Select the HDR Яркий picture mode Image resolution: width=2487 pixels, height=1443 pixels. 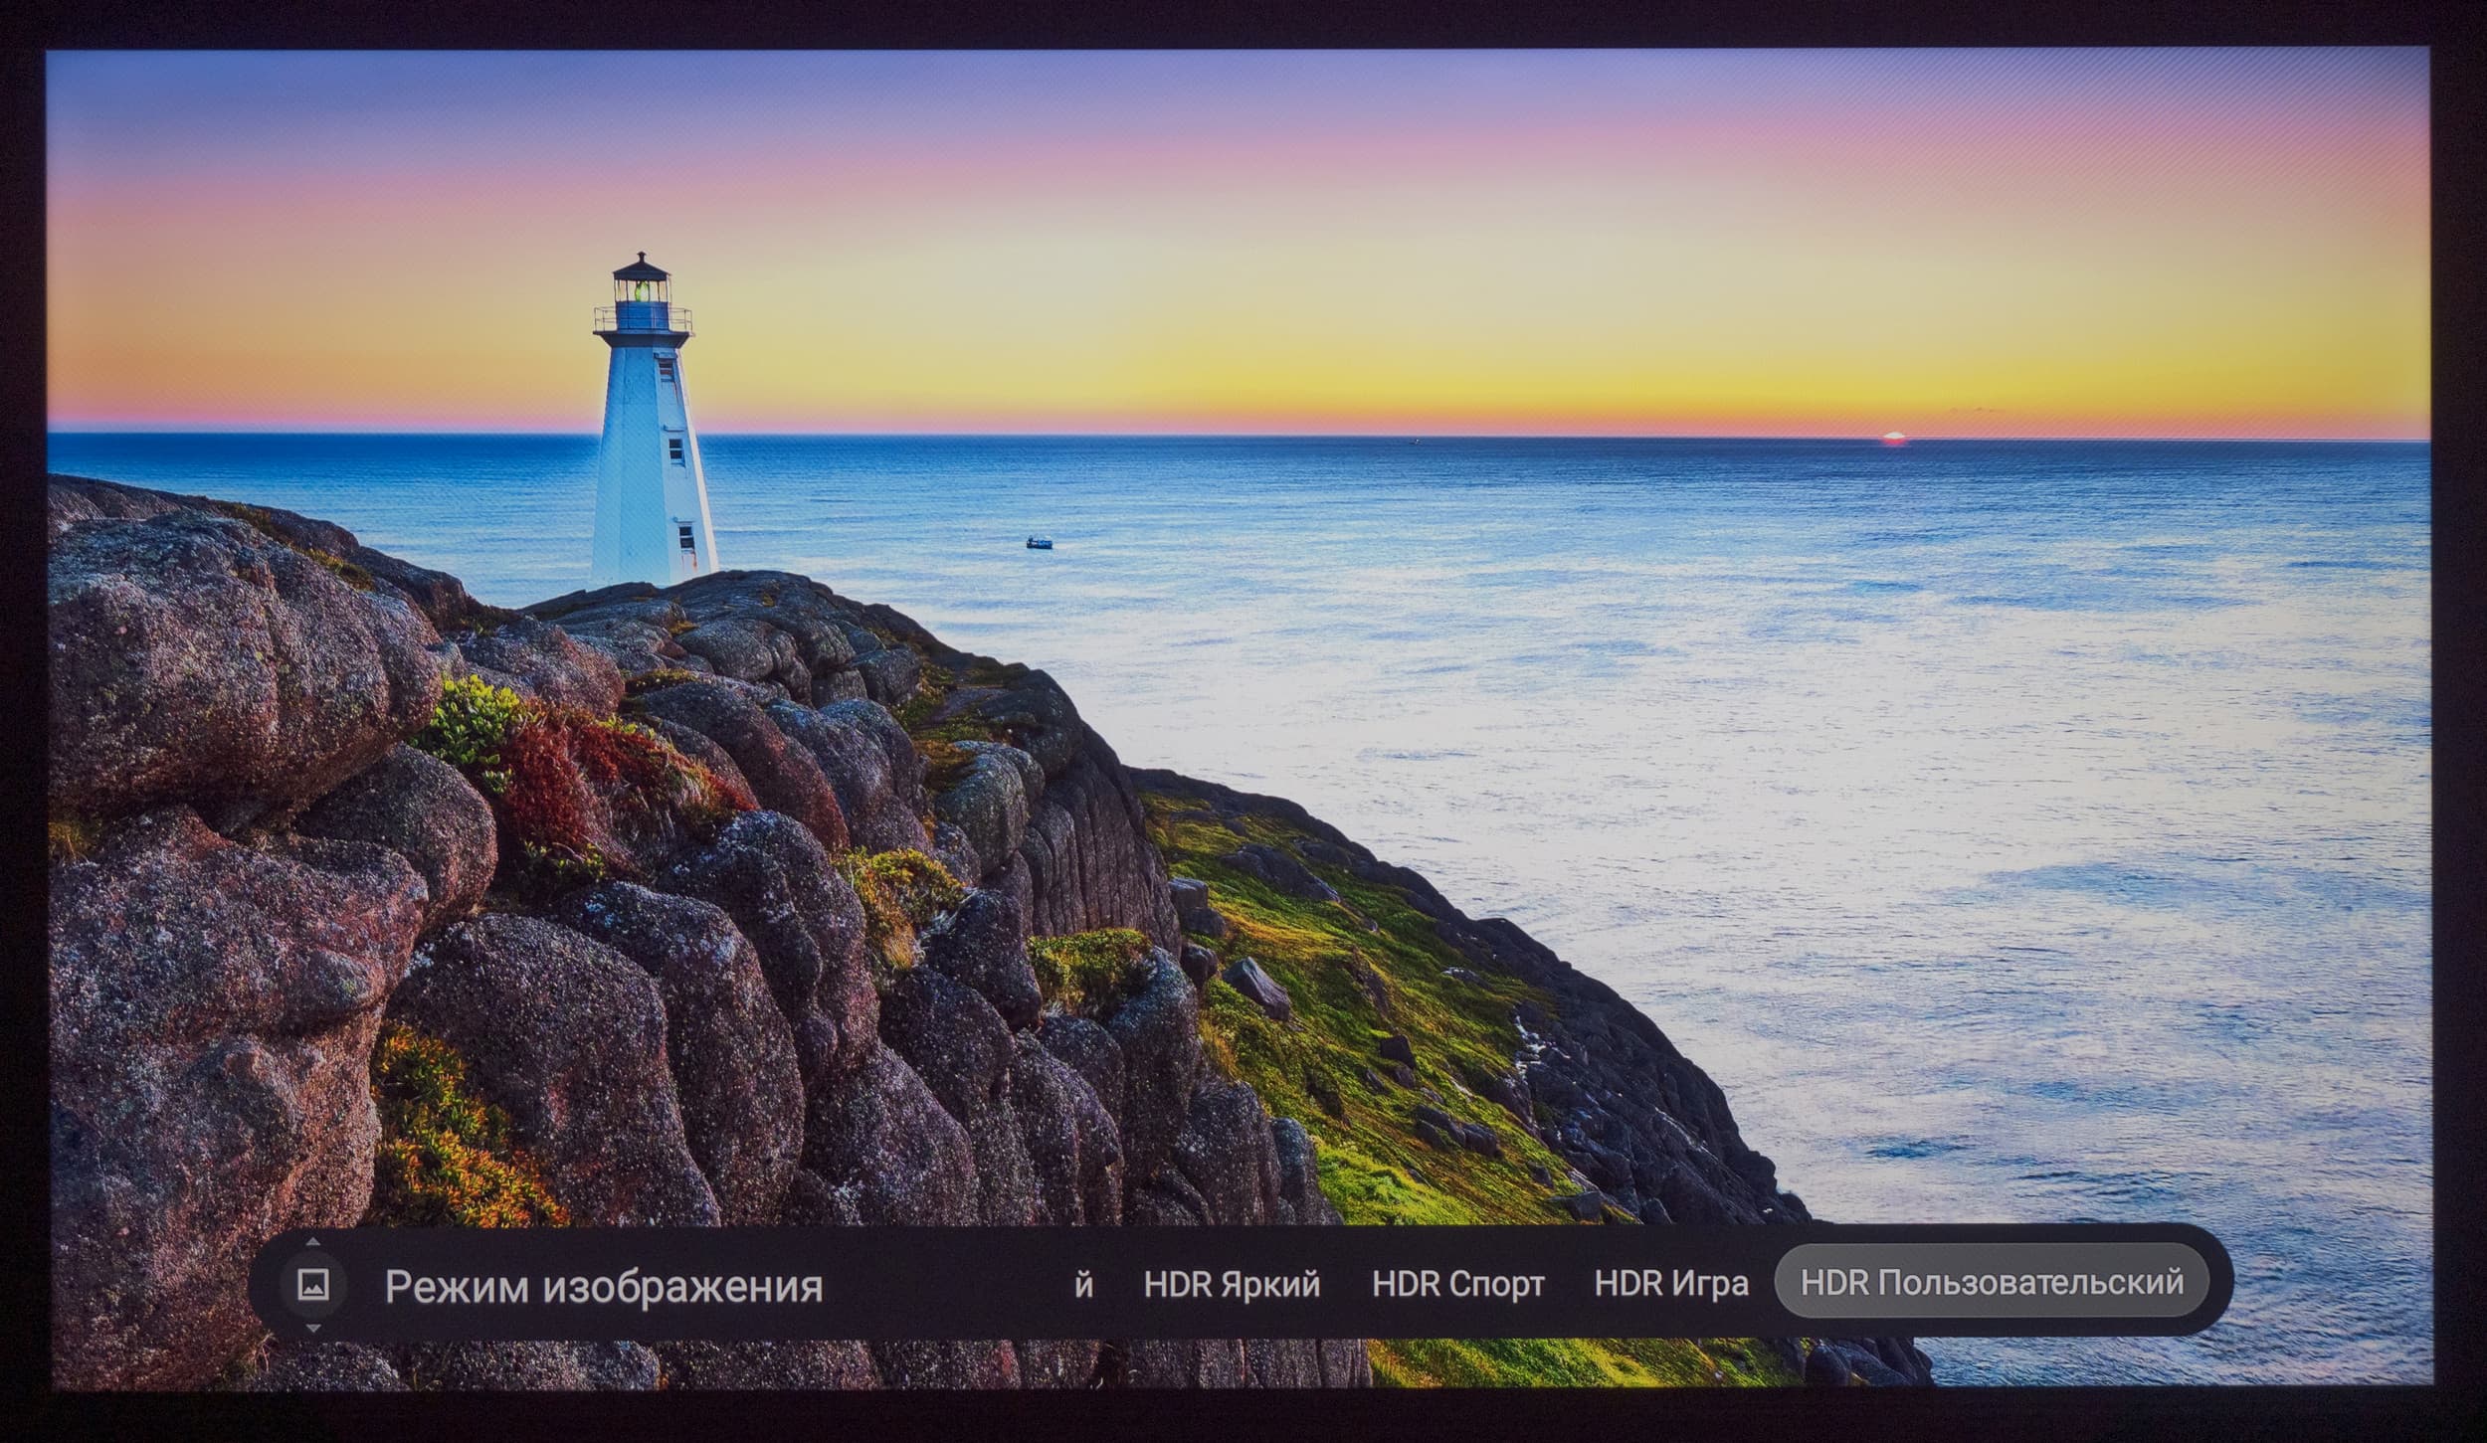[x=1232, y=1284]
